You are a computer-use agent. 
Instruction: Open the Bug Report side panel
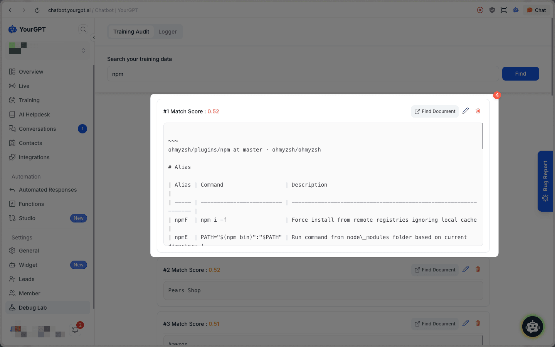[545, 181]
